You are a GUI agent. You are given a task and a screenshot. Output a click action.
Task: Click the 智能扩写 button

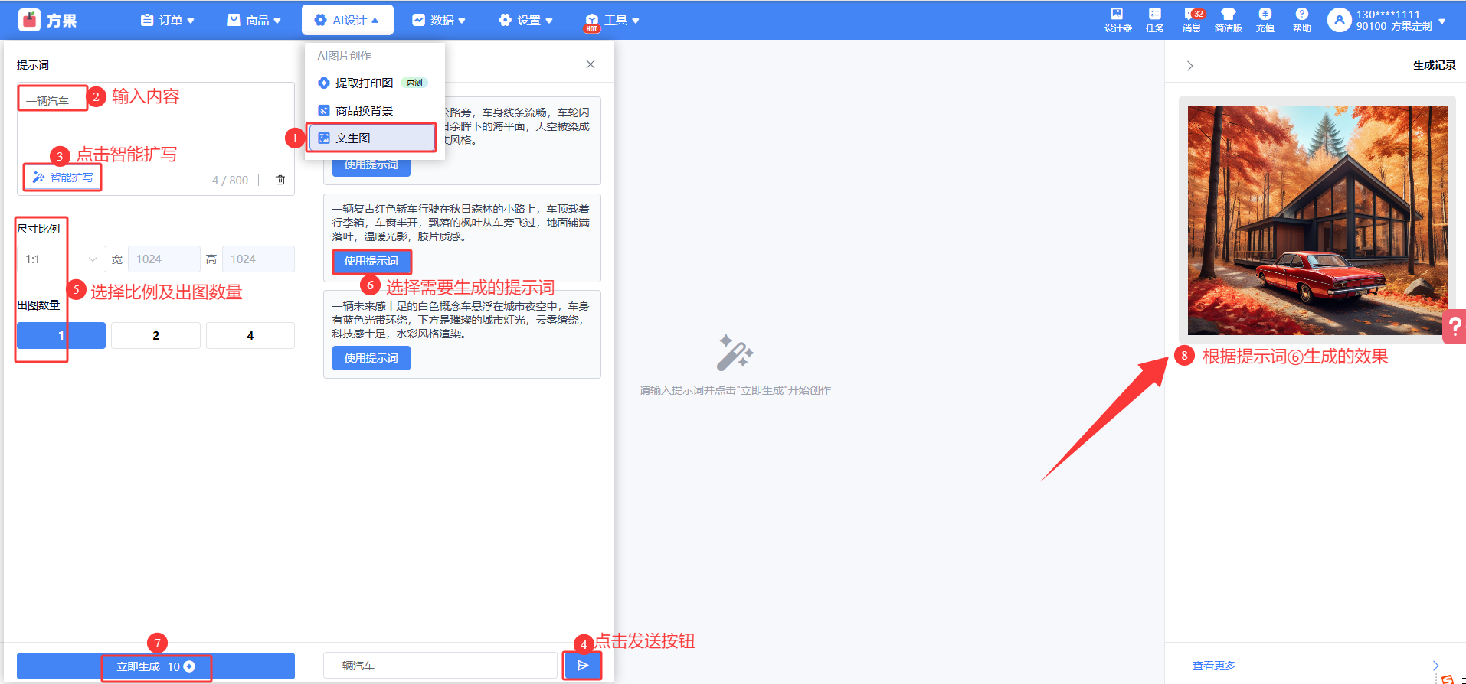(63, 178)
